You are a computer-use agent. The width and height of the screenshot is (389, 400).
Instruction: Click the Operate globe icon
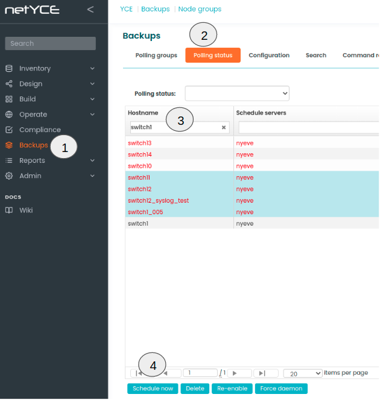[9, 114]
